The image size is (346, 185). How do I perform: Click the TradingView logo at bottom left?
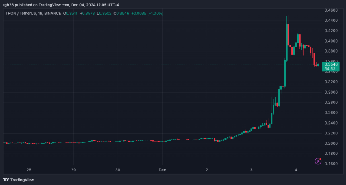19,180
